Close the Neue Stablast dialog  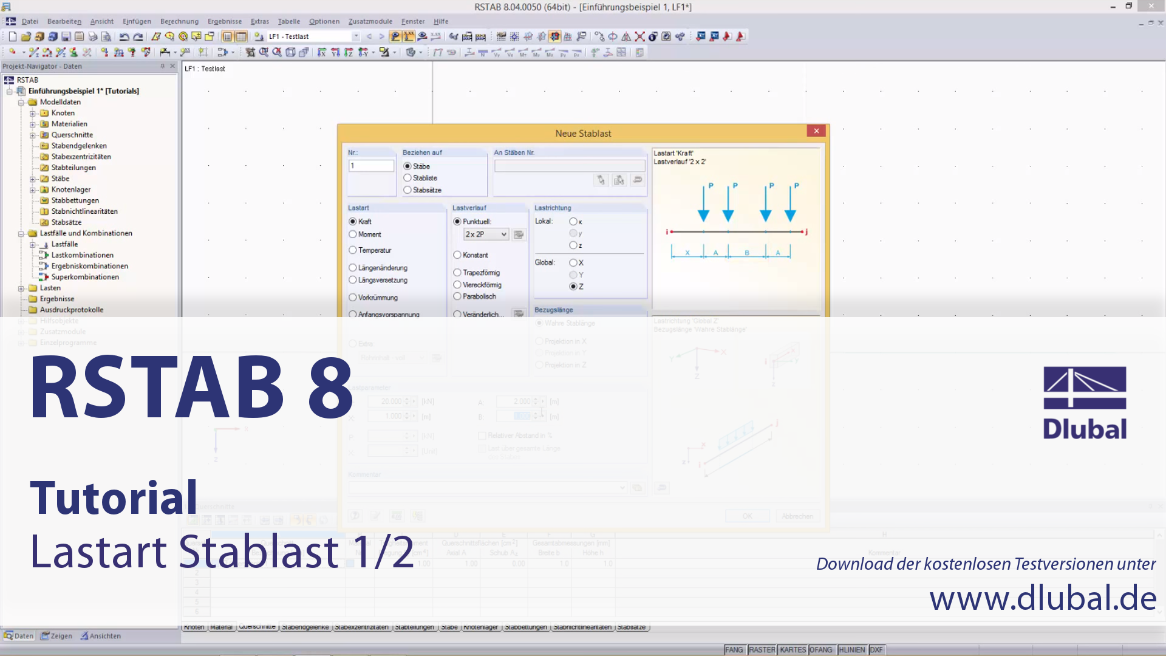tap(816, 131)
